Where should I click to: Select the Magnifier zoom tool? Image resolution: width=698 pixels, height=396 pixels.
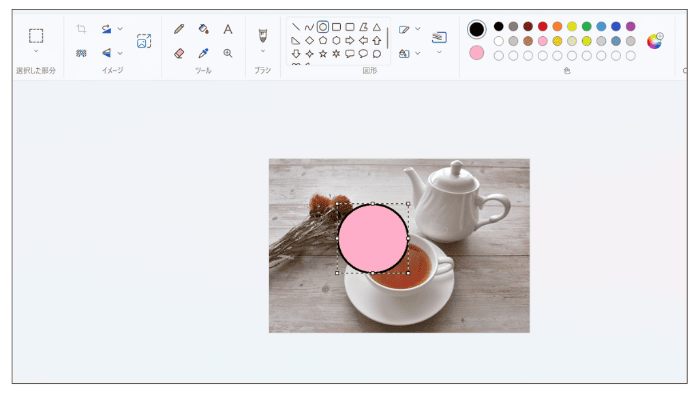[228, 53]
